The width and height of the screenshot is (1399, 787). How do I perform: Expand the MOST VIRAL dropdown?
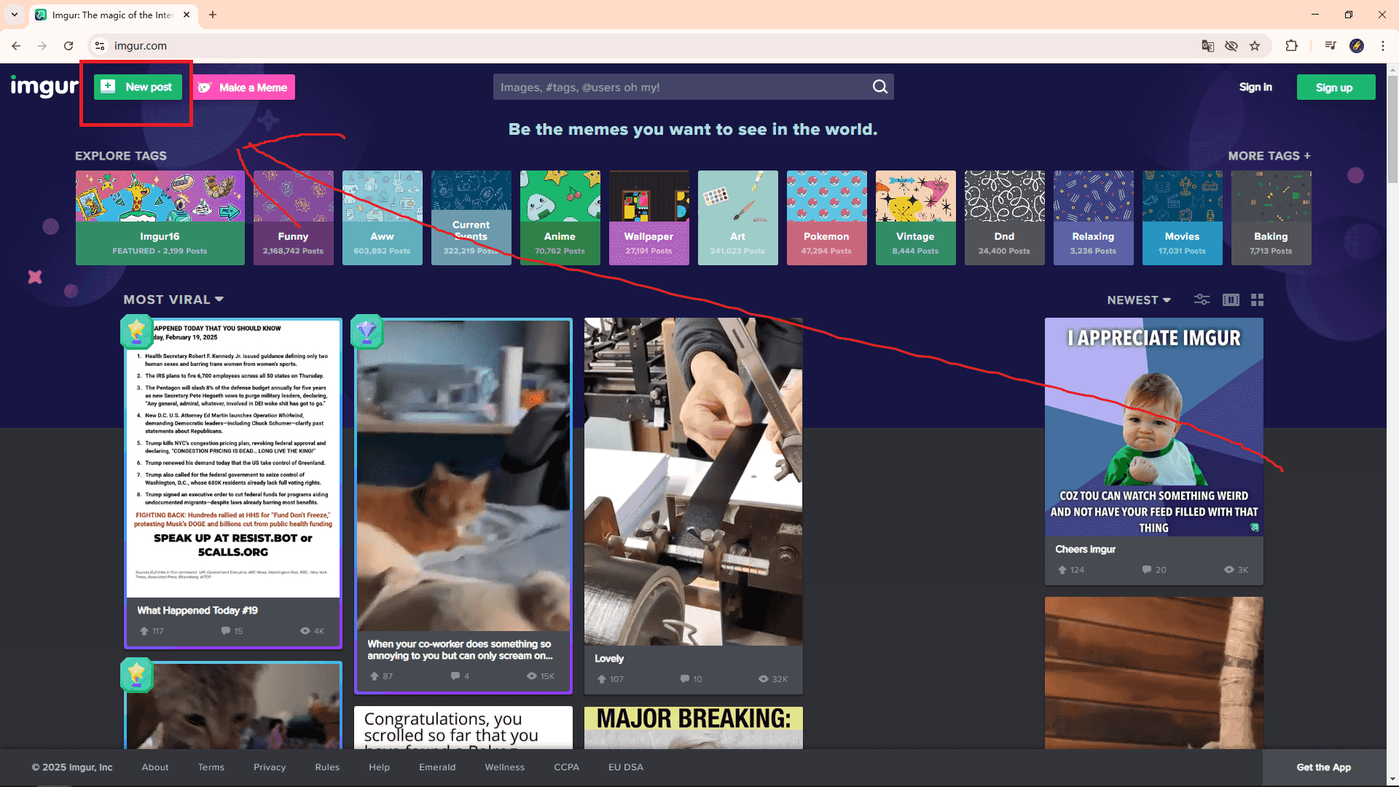173,299
